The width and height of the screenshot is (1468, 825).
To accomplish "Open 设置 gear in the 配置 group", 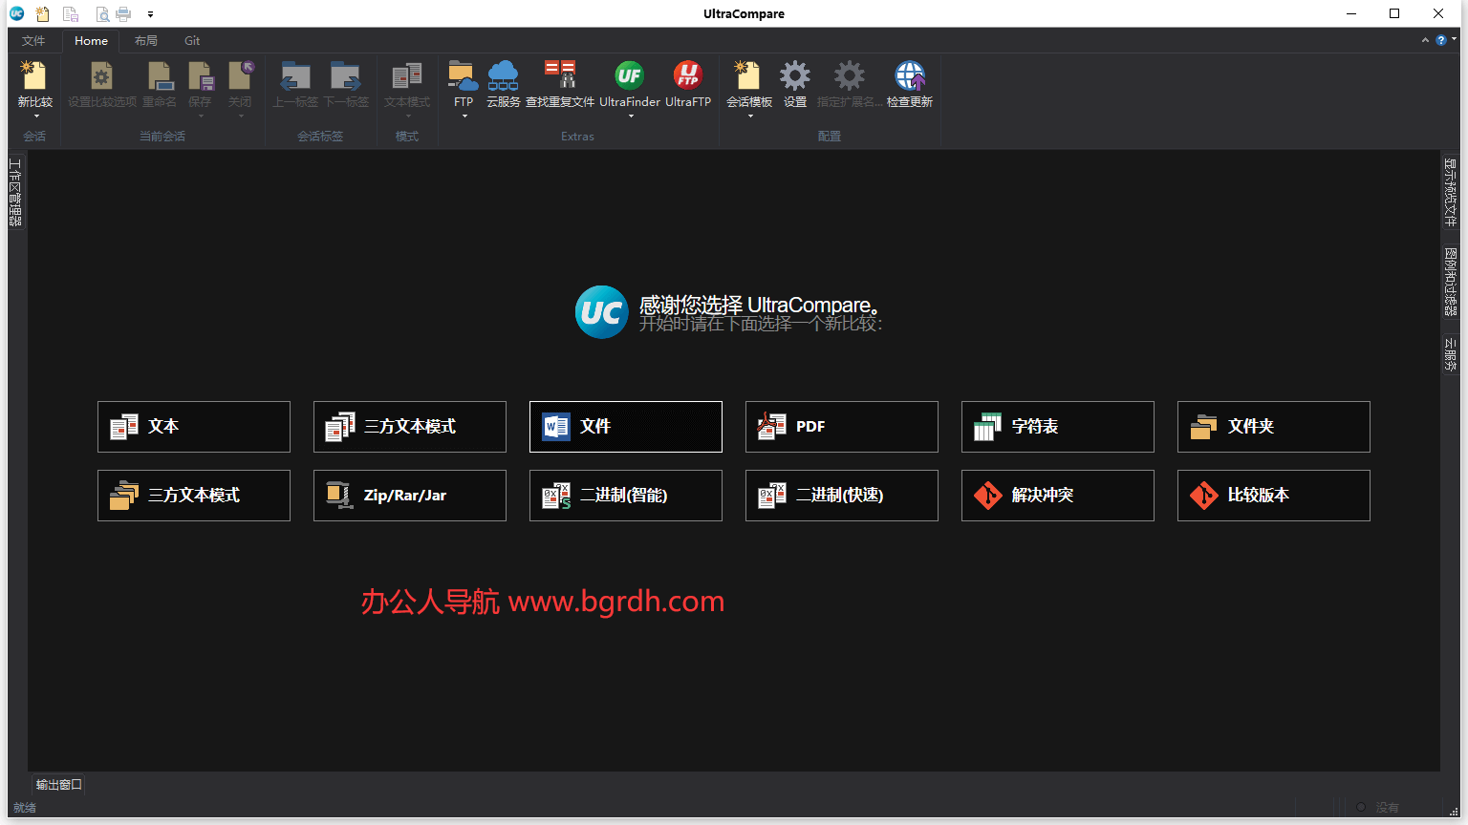I will coord(795,76).
